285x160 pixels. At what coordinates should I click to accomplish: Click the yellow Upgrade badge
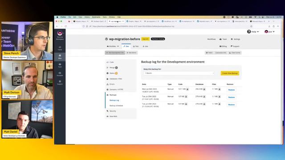click(x=146, y=39)
